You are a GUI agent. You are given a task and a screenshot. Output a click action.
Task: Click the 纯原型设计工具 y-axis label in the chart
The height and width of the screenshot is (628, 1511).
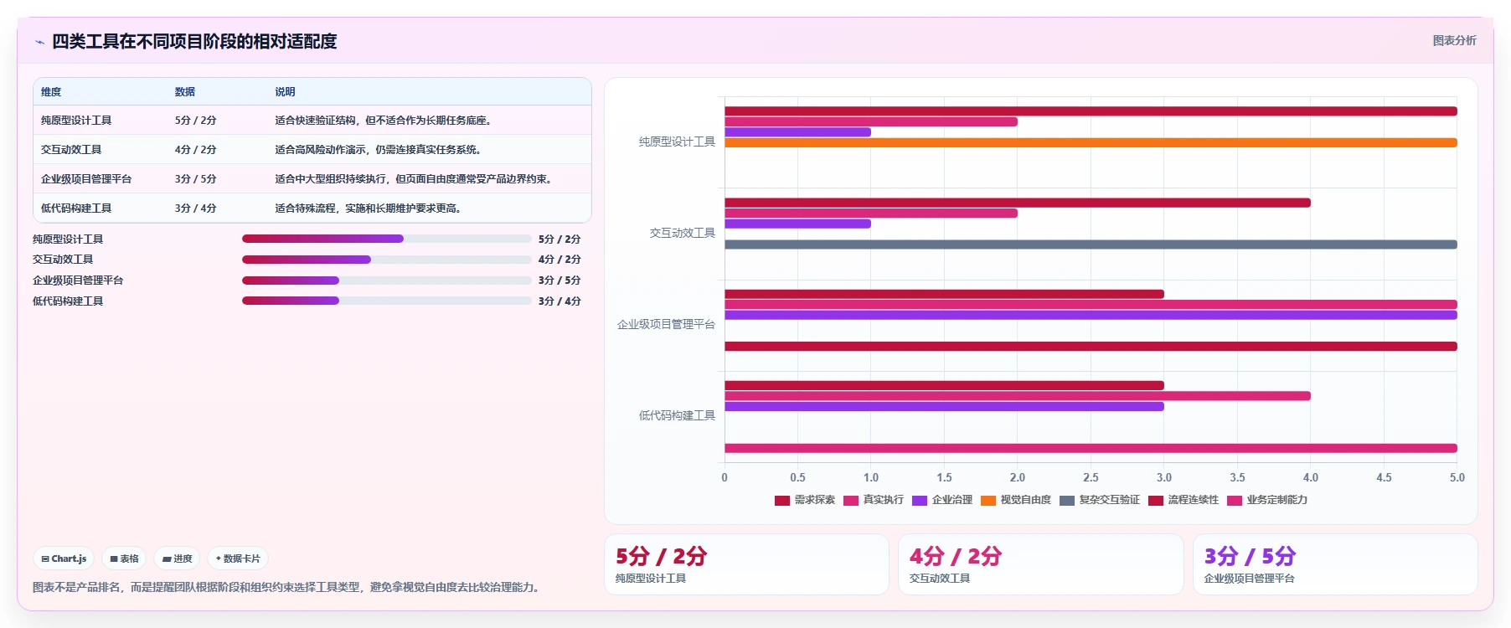(677, 142)
